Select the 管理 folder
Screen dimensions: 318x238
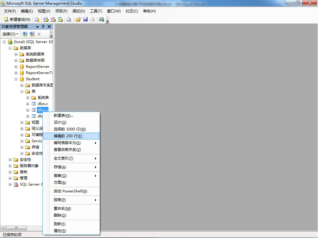[x=23, y=178]
